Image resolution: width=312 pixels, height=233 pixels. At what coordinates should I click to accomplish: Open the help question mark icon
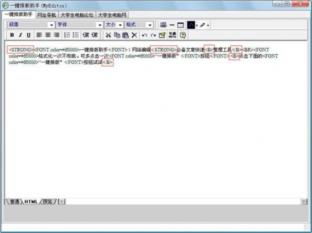tap(183, 35)
